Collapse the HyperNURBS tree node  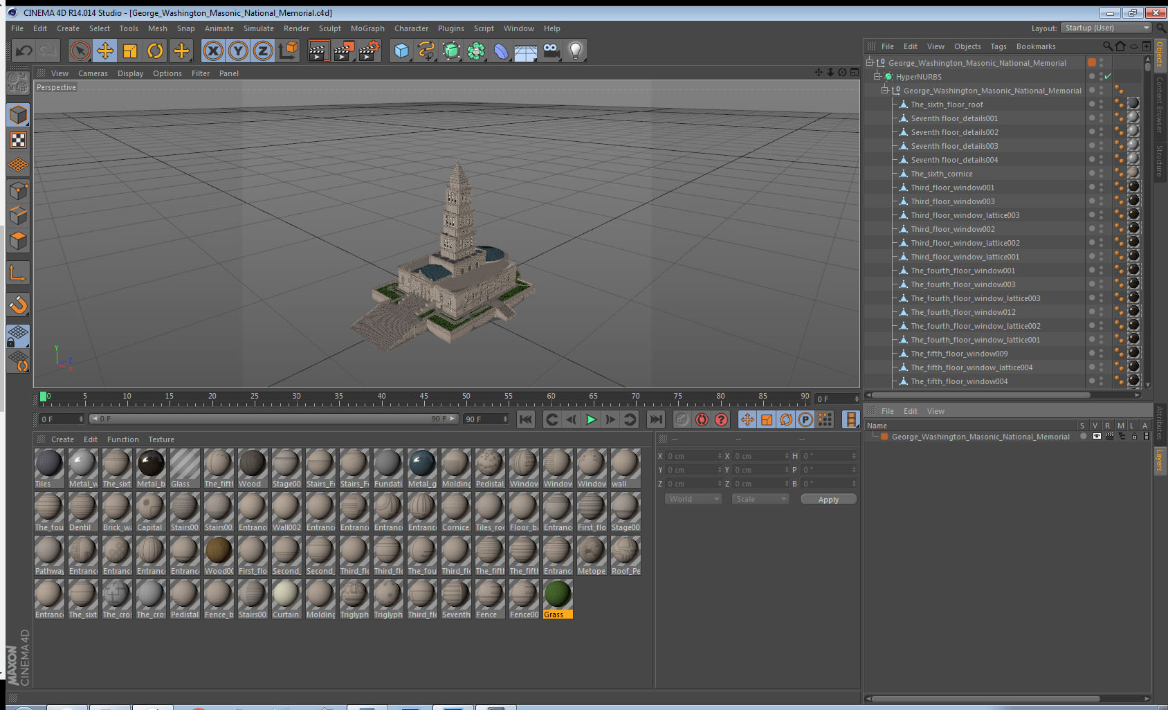[x=877, y=77]
